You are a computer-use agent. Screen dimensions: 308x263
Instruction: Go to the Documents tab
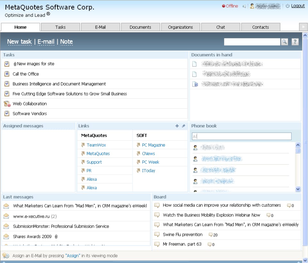click(141, 27)
